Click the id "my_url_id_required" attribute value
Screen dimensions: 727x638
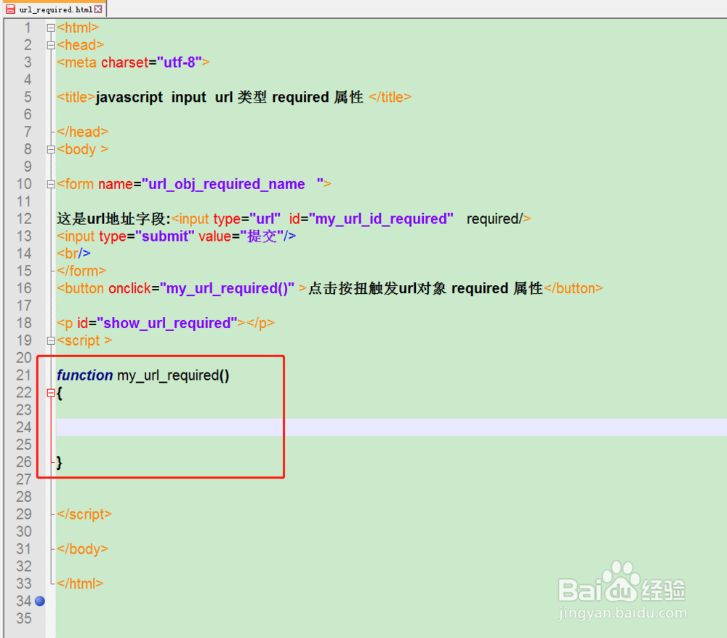click(381, 219)
